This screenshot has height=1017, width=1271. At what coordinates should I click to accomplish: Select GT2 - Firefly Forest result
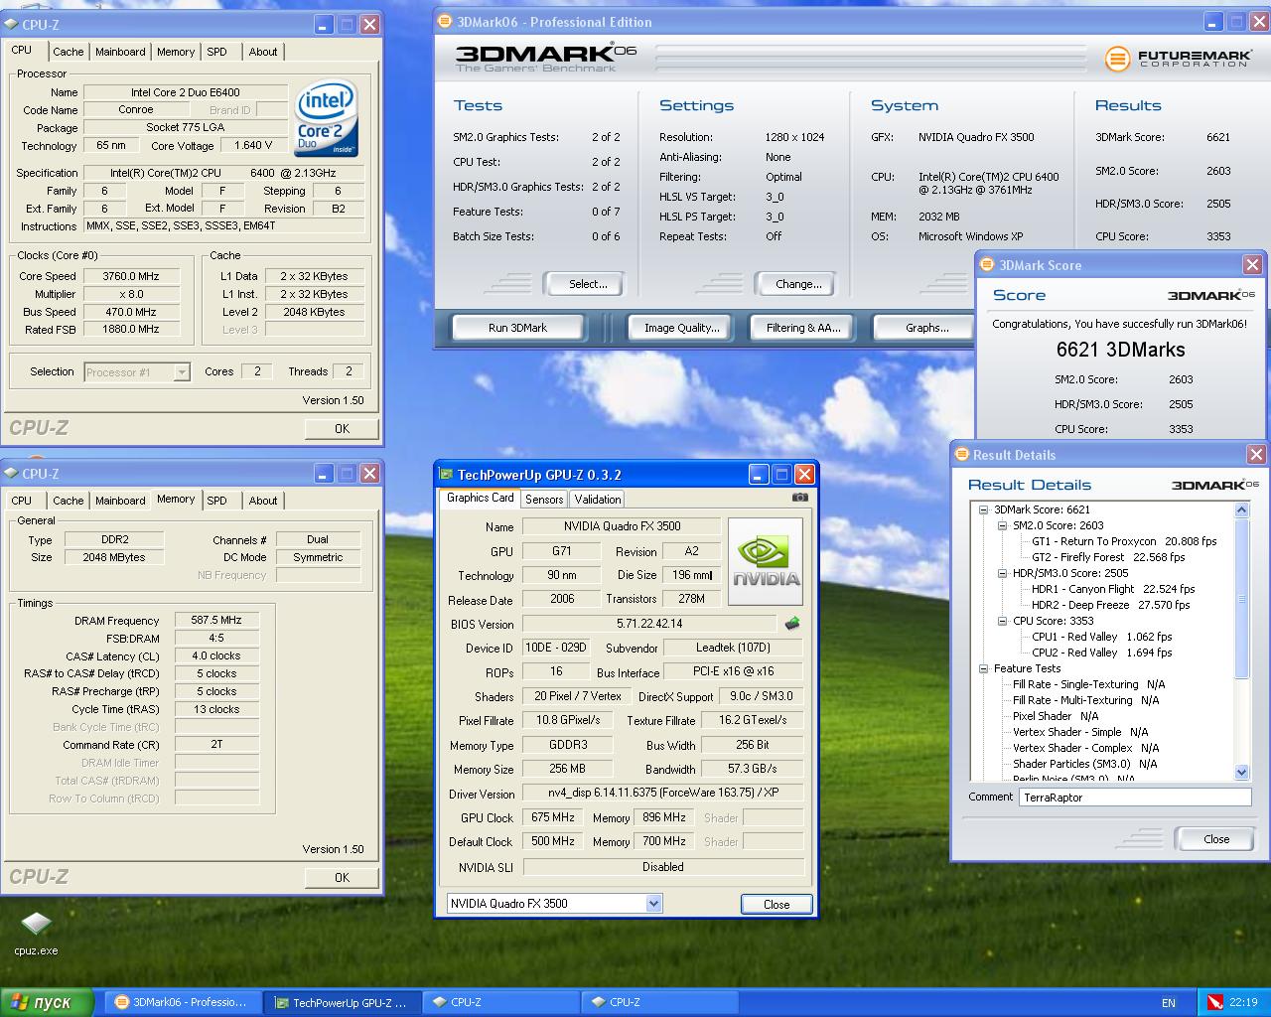coord(1108,557)
